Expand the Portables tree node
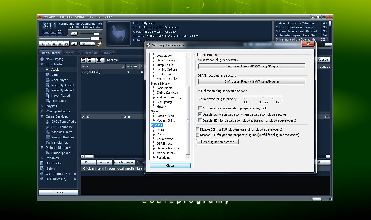The image size is (371, 220). (x=42, y=158)
